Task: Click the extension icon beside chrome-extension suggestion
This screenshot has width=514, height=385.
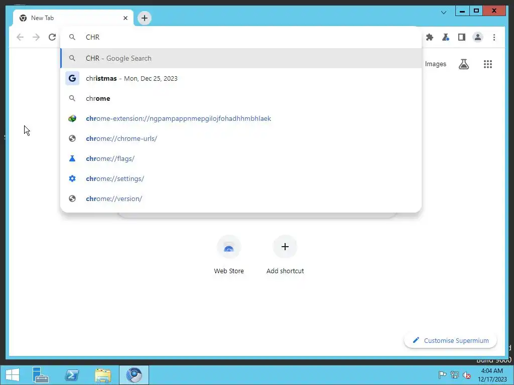Action: click(72, 118)
